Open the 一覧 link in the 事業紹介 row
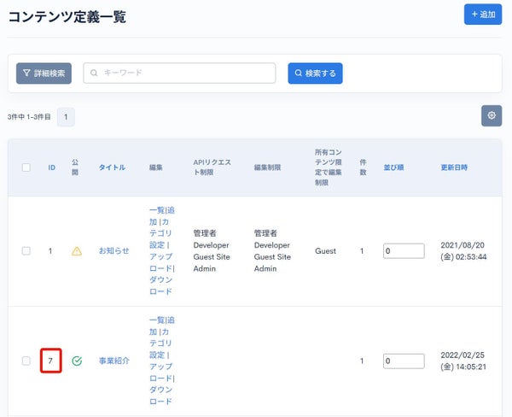Viewport: 512px width, 417px height. pyautogui.click(x=157, y=320)
